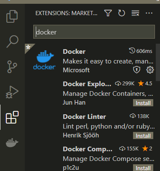The height and width of the screenshot is (171, 160).
Task: Select the Extensions view icon
Action: 12,117
